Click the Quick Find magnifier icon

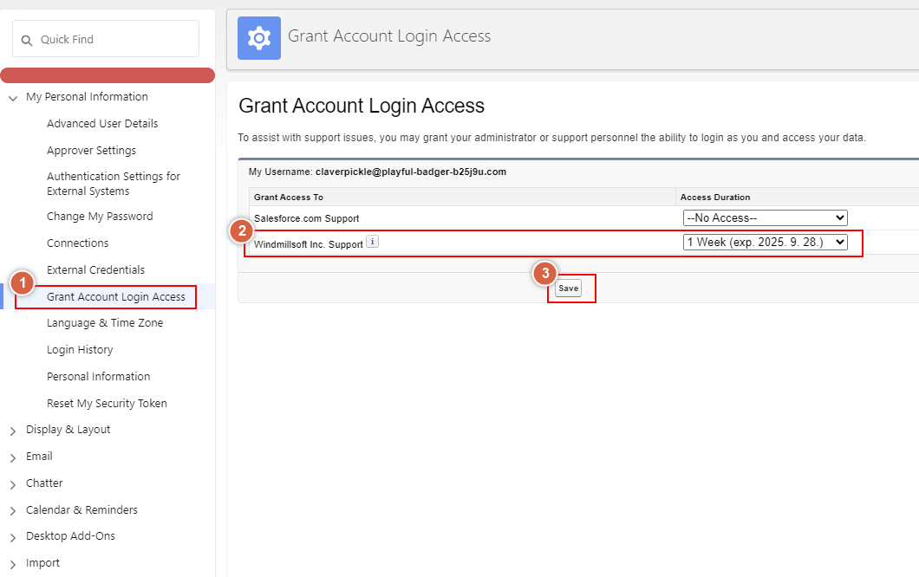click(26, 40)
